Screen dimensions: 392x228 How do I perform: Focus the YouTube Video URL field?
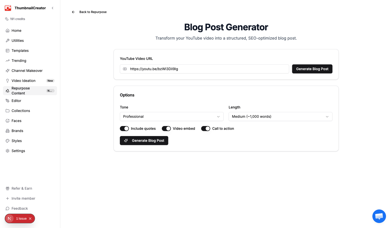208,69
